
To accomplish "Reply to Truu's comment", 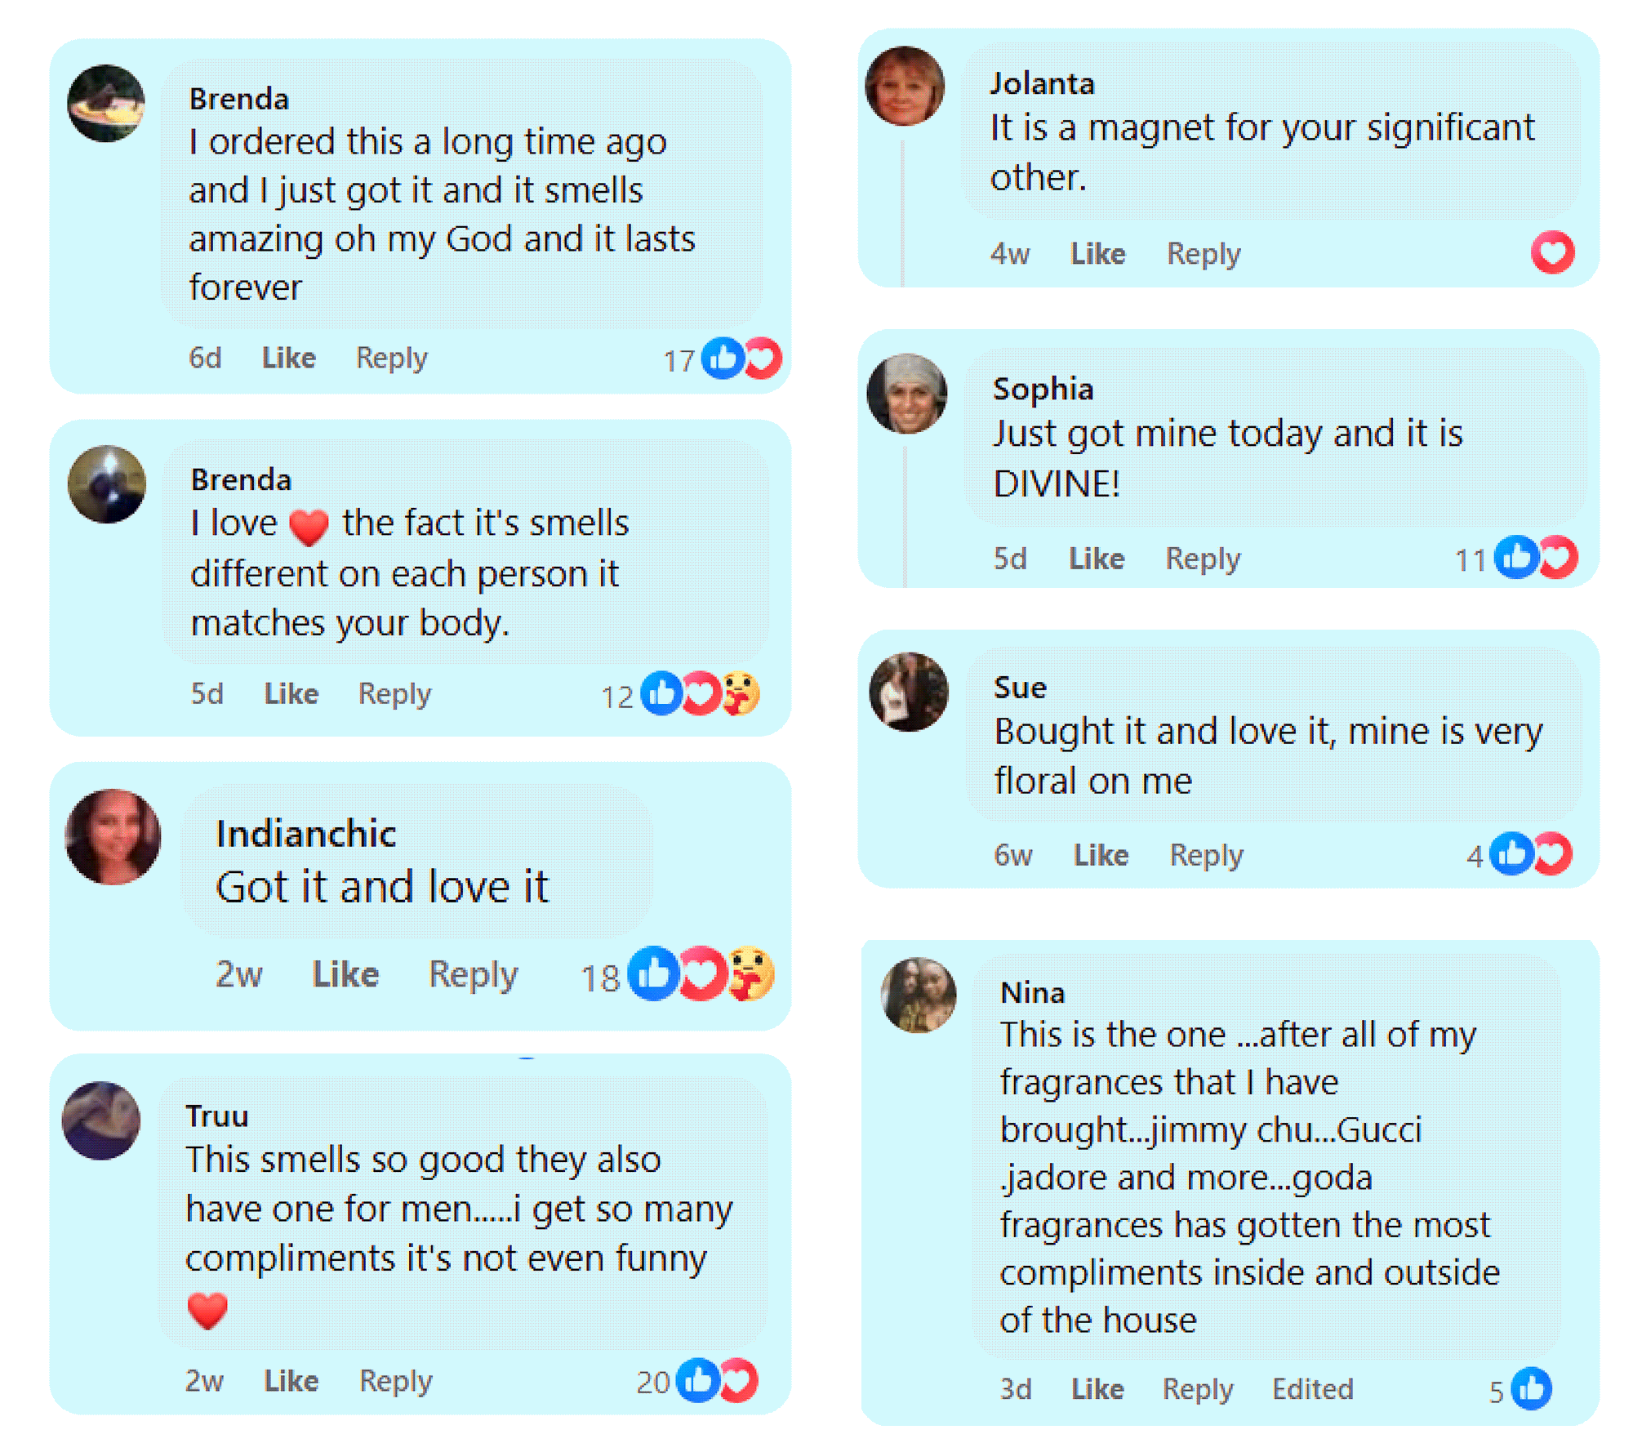I will (396, 1380).
